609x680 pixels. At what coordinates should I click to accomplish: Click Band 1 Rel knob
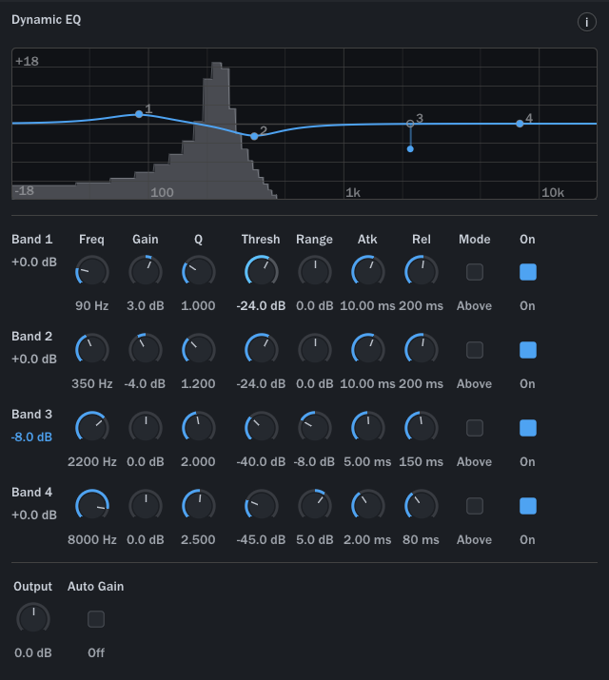coord(422,272)
